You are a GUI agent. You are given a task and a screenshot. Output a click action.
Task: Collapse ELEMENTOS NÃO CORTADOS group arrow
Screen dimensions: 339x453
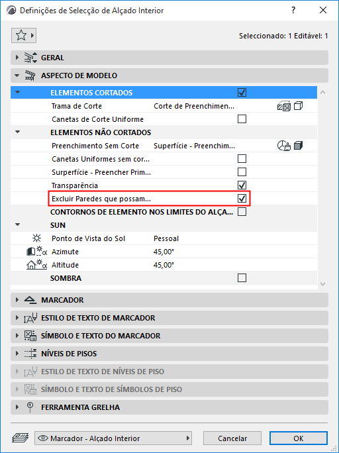18,132
